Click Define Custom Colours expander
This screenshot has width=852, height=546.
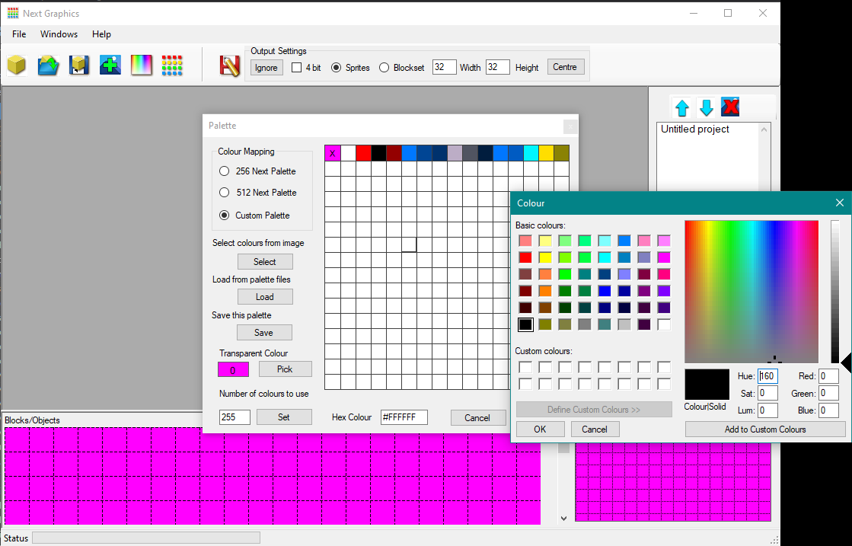(x=594, y=409)
